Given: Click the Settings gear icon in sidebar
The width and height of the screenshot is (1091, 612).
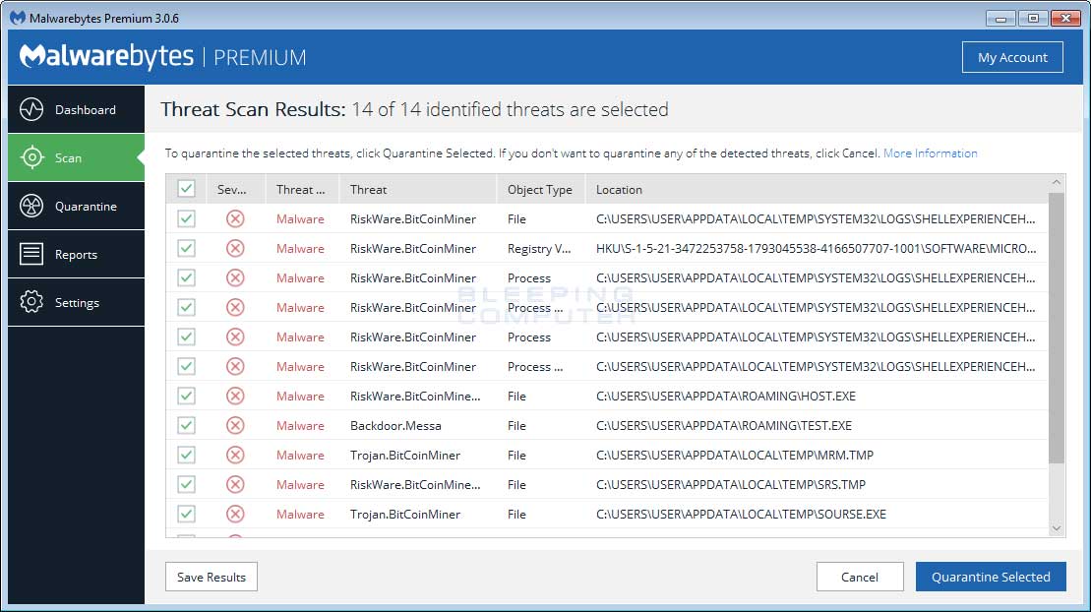Looking at the screenshot, I should click(31, 302).
